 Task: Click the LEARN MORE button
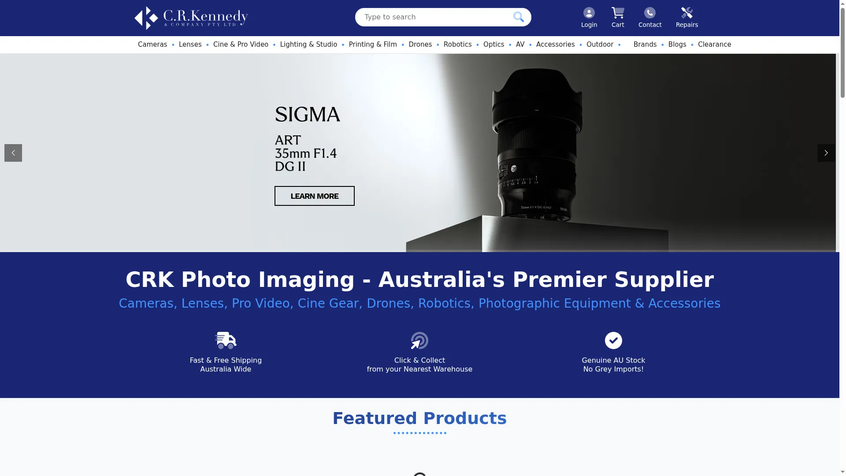click(x=315, y=196)
